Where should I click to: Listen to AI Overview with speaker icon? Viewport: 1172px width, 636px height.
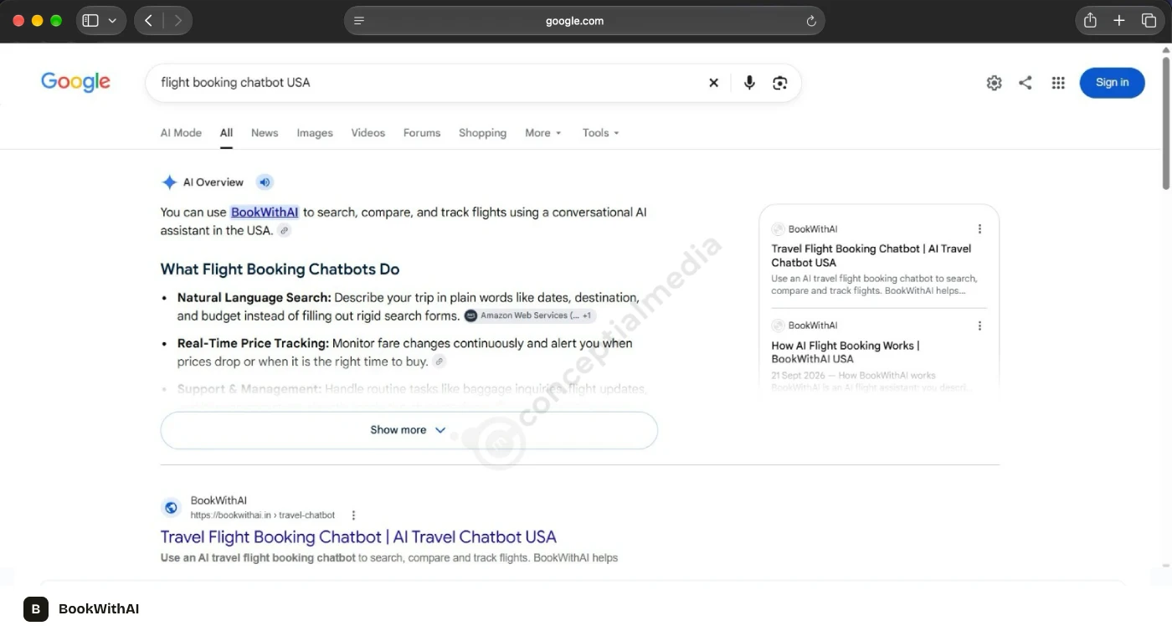click(x=265, y=182)
